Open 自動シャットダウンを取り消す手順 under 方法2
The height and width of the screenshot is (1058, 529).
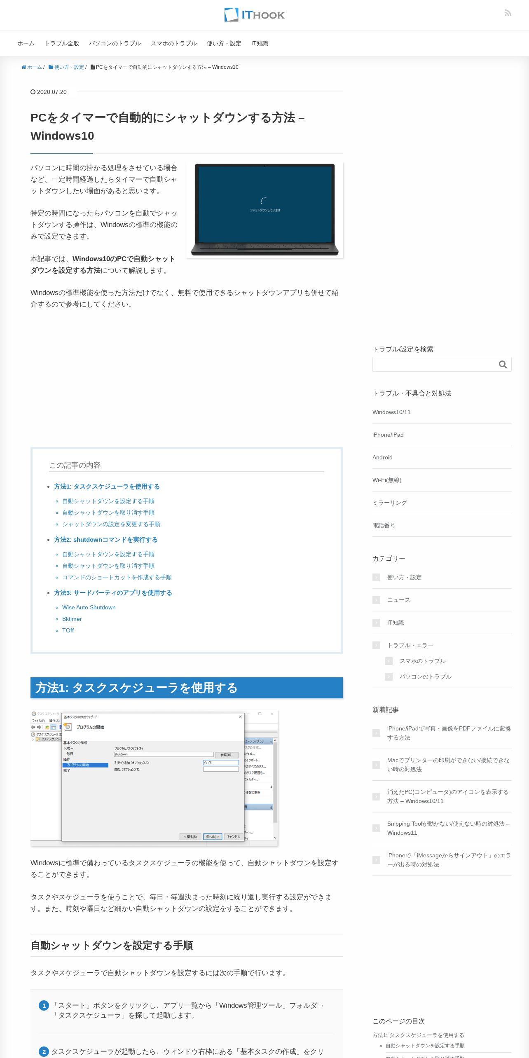pos(108,566)
